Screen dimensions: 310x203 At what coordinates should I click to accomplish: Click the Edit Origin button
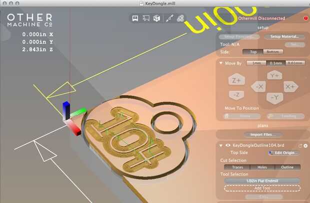coord(284,153)
